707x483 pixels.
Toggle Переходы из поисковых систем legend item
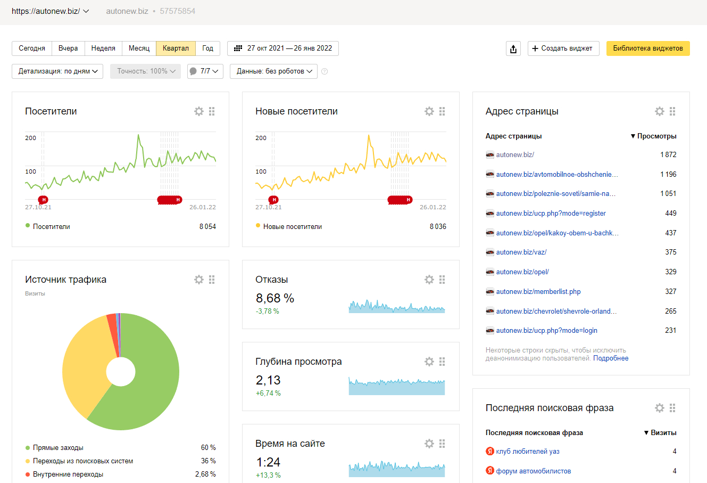(79, 461)
